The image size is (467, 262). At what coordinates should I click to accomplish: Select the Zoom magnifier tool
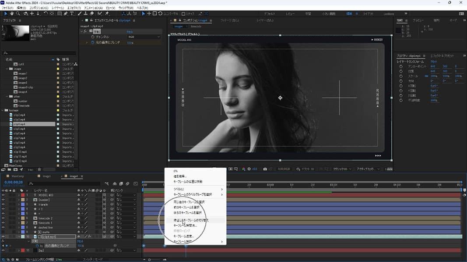[x=19, y=14]
